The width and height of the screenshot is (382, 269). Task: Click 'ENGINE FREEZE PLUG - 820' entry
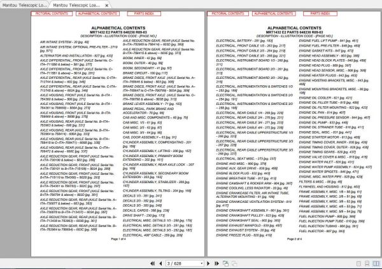pyautogui.click(x=244, y=235)
